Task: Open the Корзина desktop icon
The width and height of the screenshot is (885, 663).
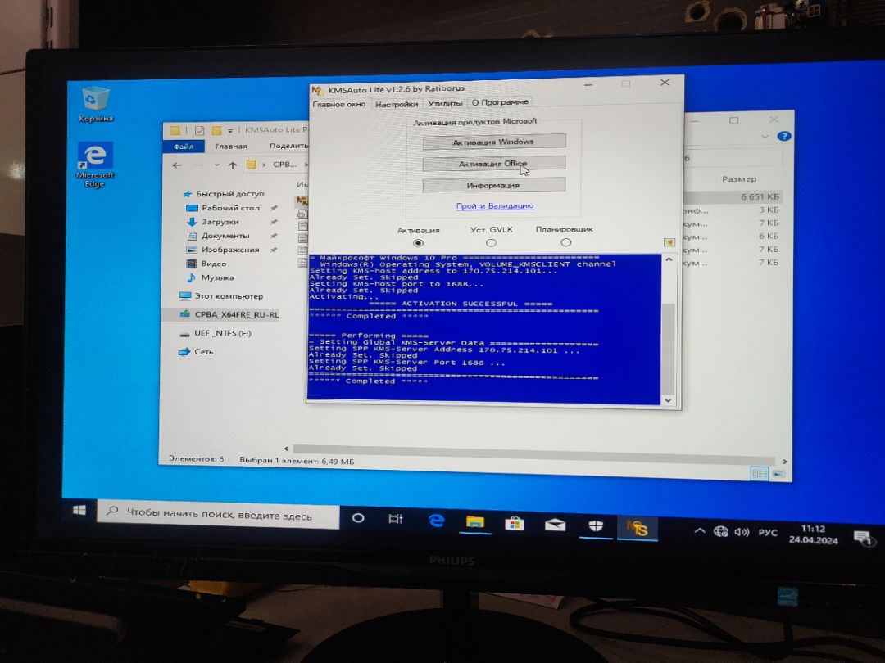Action: (x=95, y=104)
